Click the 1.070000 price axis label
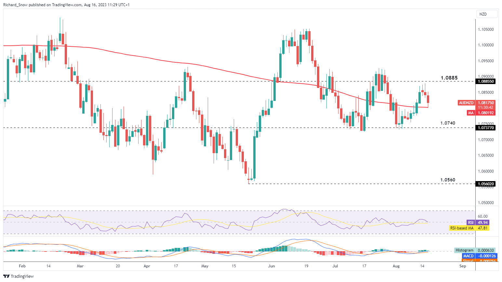The width and height of the screenshot is (502, 282). tap(486, 140)
